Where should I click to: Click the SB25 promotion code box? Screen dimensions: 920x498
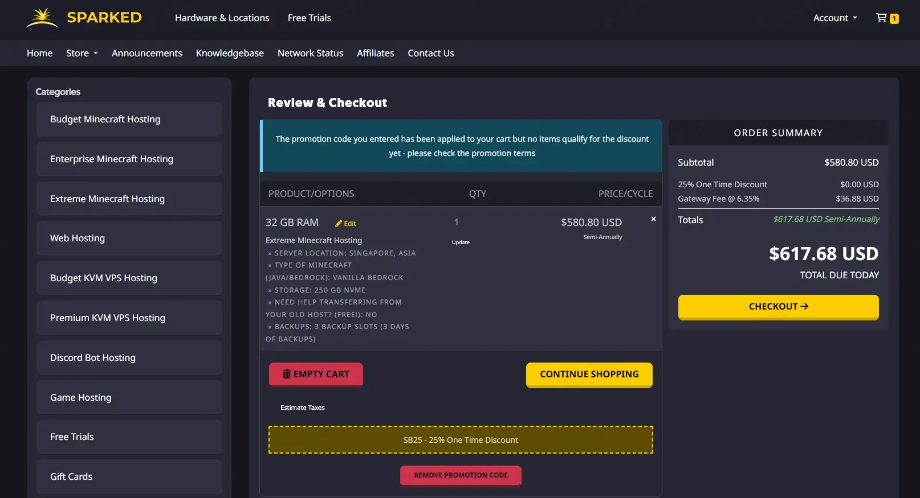461,440
